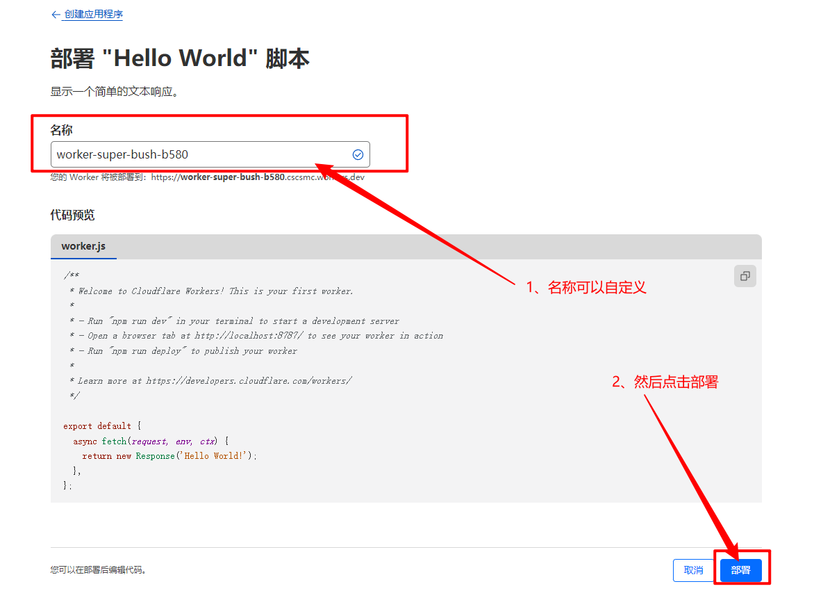The image size is (839, 600).
Task: Open the 创建应用程序 breadcrumb link
Action: [93, 15]
